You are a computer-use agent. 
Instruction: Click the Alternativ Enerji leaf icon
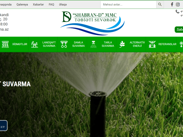pos(122,44)
